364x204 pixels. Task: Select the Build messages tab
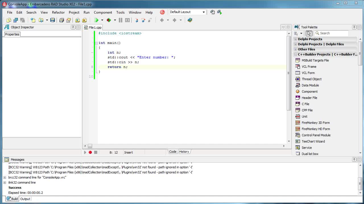coord(12,199)
